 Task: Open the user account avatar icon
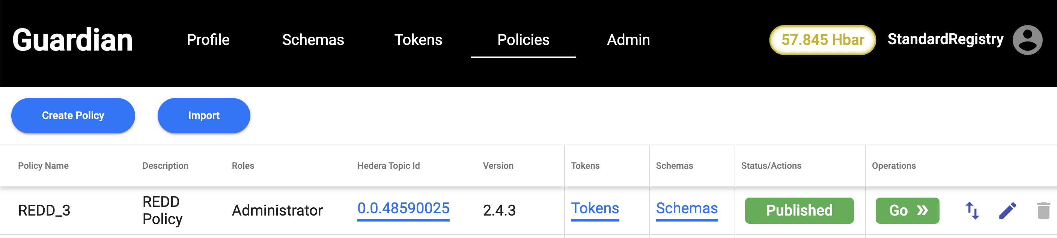[1027, 40]
